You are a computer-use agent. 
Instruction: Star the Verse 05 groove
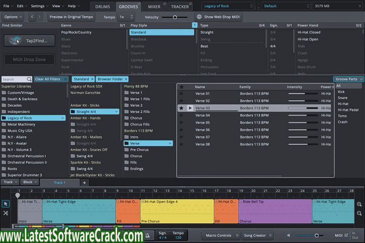(181, 123)
